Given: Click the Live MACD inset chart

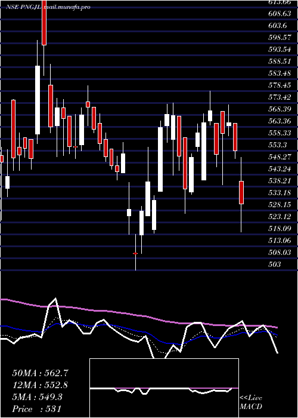Looking at the screenshot, I should (164, 388).
